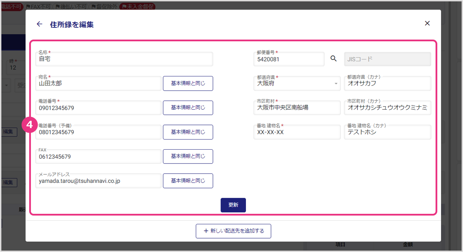
Task: Click the 市区町村 field with 大阪市中央区南船場
Action: click(x=297, y=108)
